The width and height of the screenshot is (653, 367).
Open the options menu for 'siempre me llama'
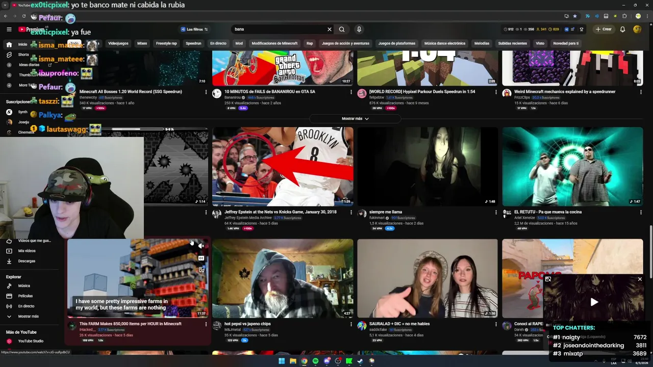point(496,212)
